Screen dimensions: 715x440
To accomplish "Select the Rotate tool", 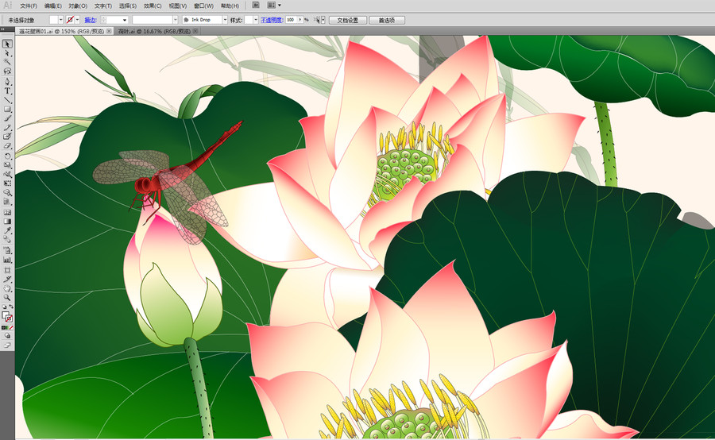I will 7,156.
